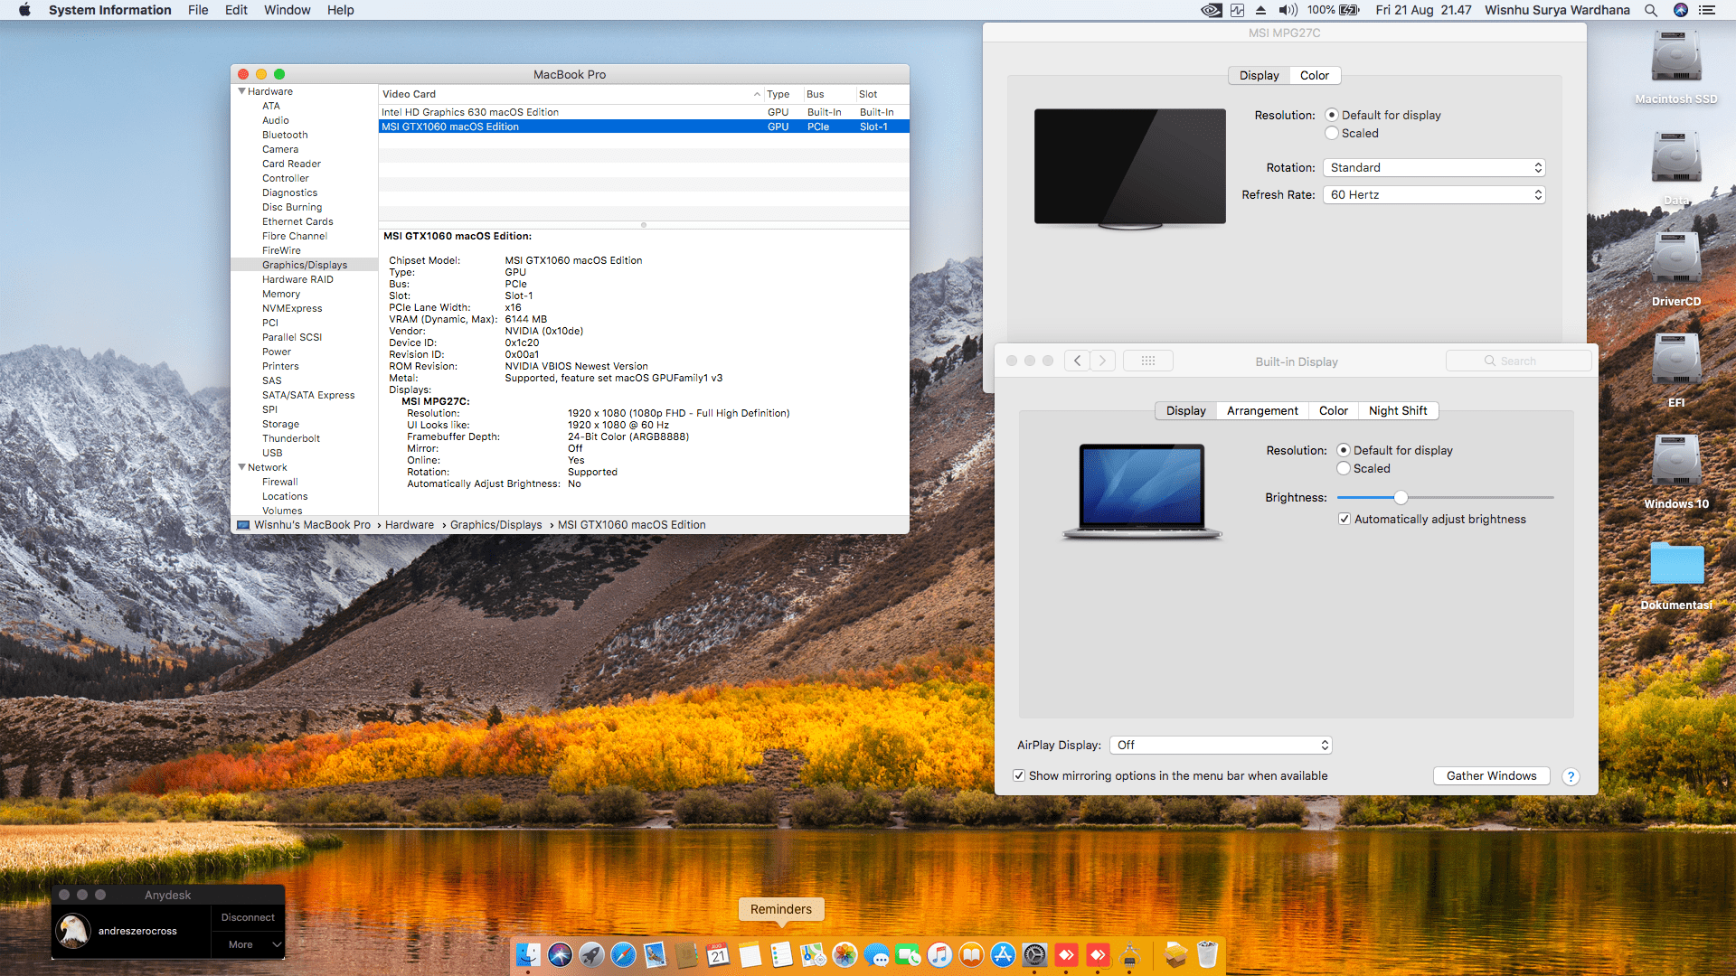The width and height of the screenshot is (1736, 976).
Task: Collapse the Hardware tree section
Action: [x=241, y=91]
